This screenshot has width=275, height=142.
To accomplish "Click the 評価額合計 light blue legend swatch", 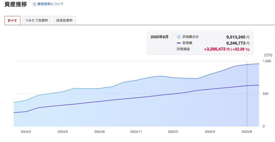I will coord(179,37).
